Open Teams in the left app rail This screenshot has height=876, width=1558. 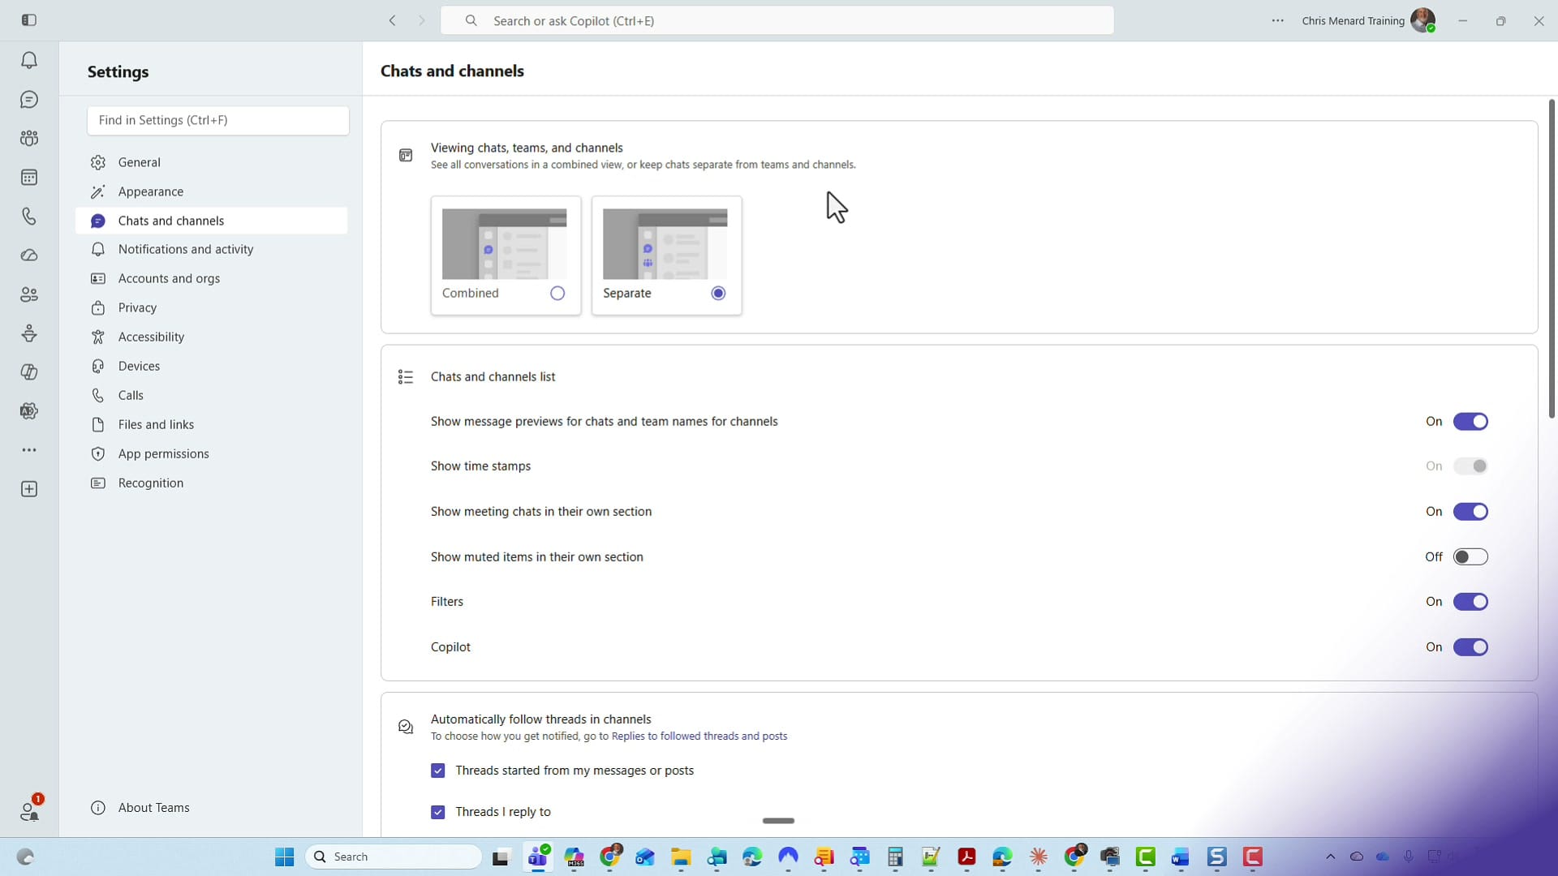(x=29, y=138)
